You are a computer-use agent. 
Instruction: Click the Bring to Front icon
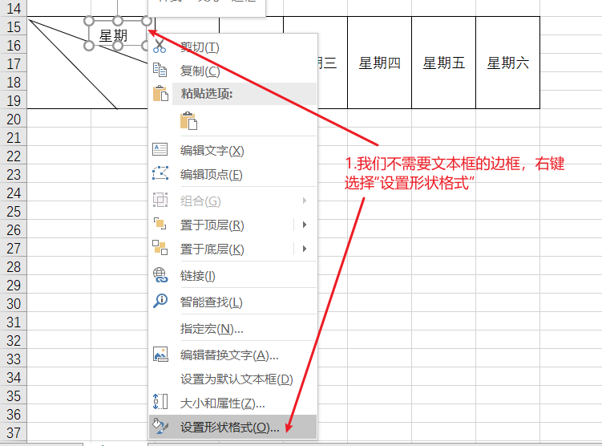[160, 224]
